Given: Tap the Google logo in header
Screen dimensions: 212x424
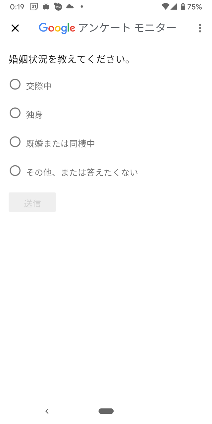Looking at the screenshot, I should click(57, 28).
